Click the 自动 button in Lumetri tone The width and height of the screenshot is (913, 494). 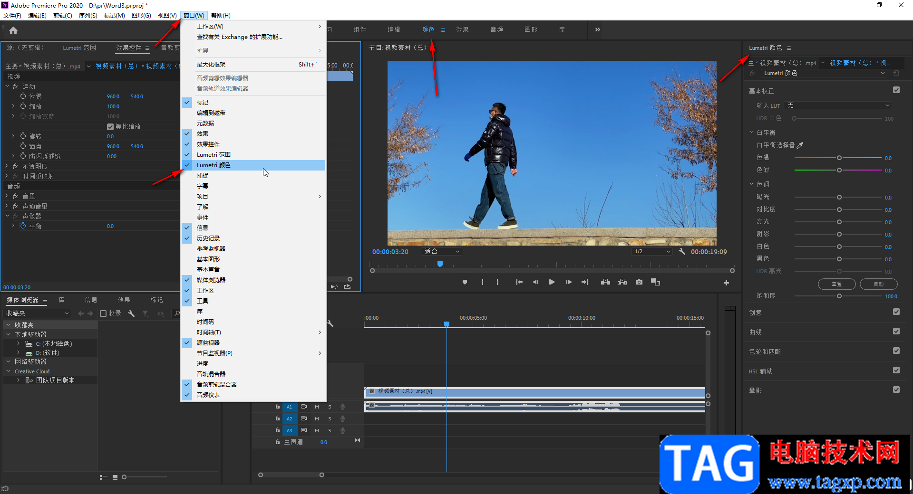879,284
